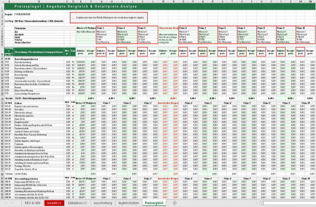The image size is (316, 207).
Task: Click the Einheitspreis header box under Firma 1
Action: 101,52
